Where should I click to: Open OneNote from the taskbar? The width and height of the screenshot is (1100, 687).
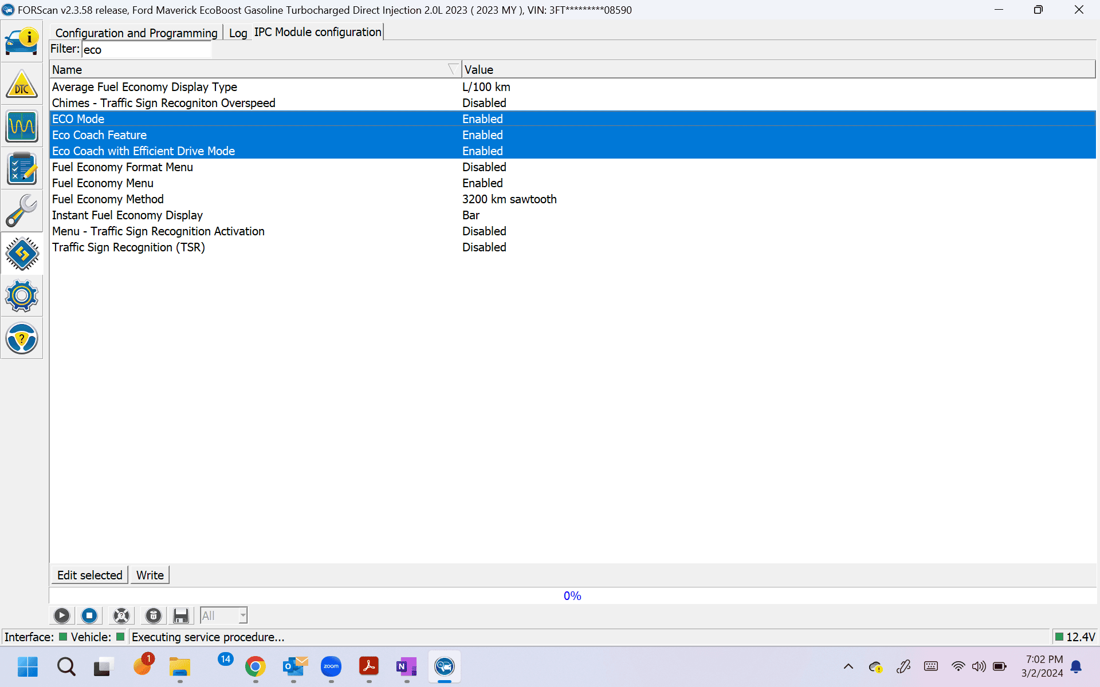pos(407,666)
